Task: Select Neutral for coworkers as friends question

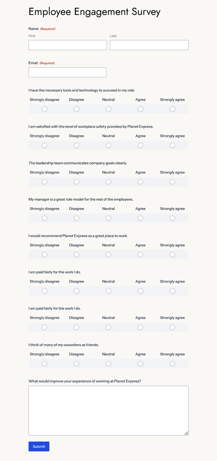Action: pyautogui.click(x=108, y=364)
